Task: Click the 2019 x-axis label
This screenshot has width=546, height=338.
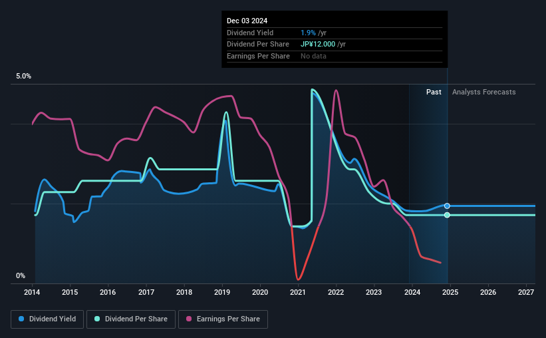Action: click(222, 292)
